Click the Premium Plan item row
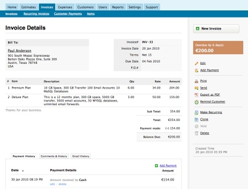 [x=93, y=89]
